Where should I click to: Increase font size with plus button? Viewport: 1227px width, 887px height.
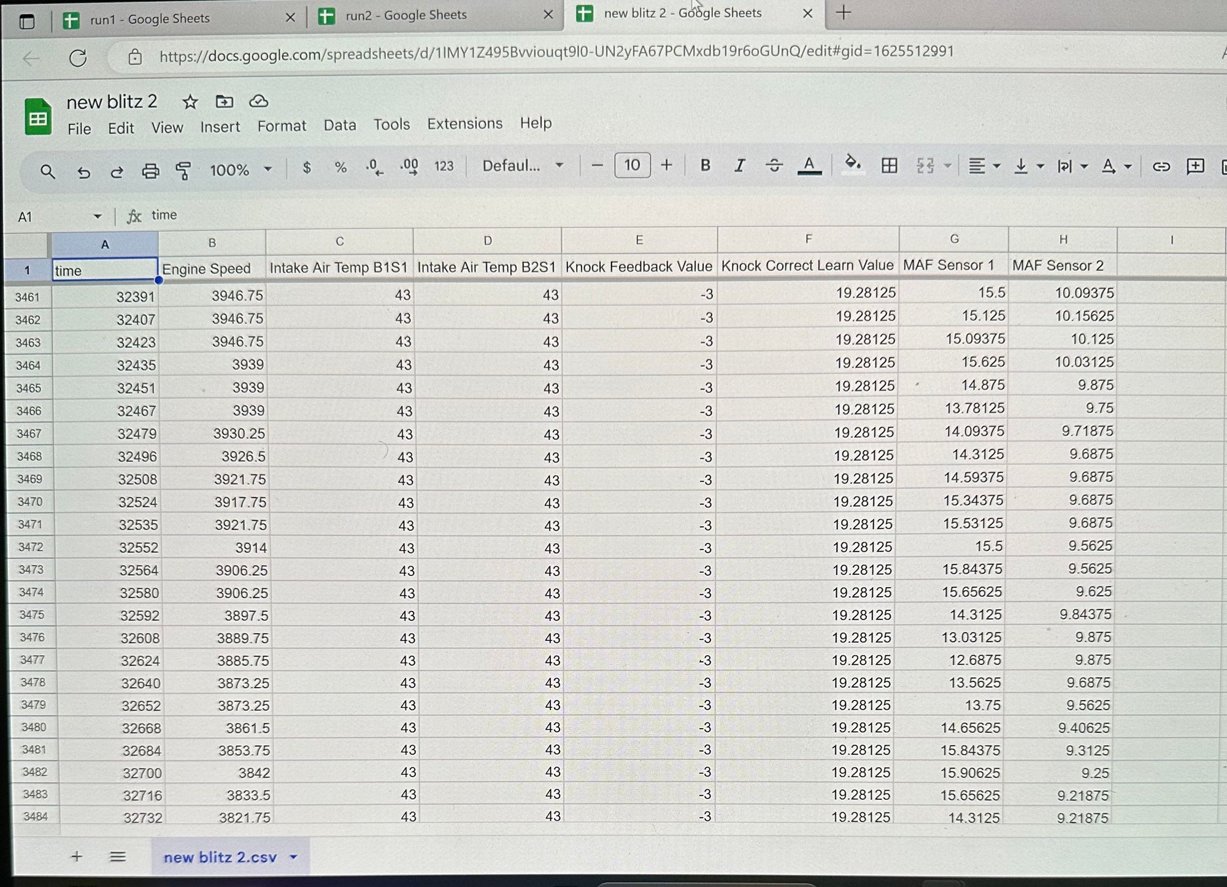[x=666, y=165]
